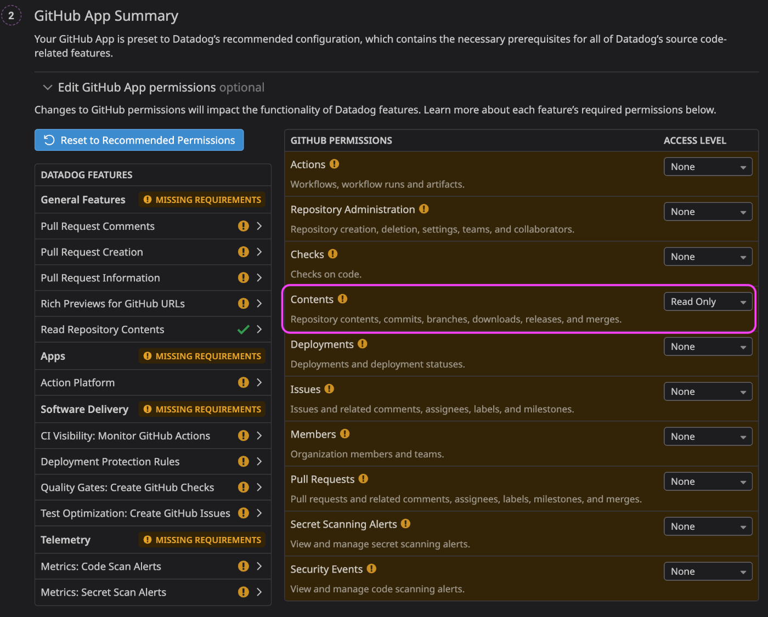768x617 pixels.
Task: Click Missing Requirements badge for General Features
Action: (x=202, y=200)
